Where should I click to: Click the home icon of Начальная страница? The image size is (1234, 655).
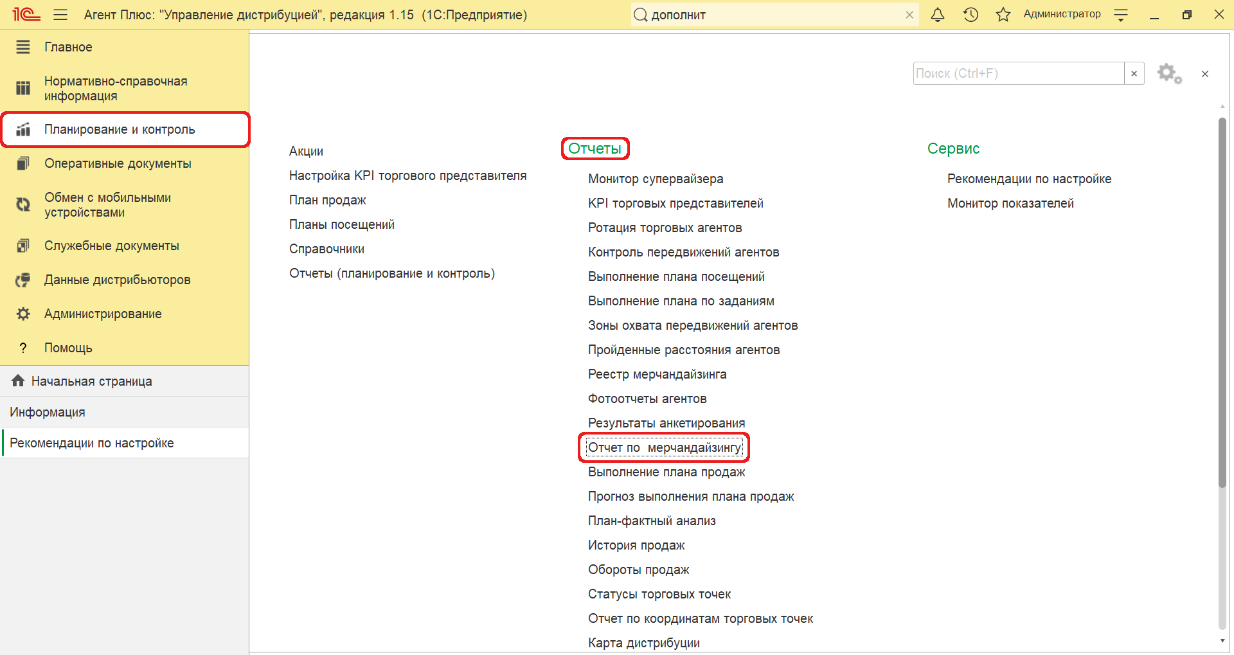(18, 381)
